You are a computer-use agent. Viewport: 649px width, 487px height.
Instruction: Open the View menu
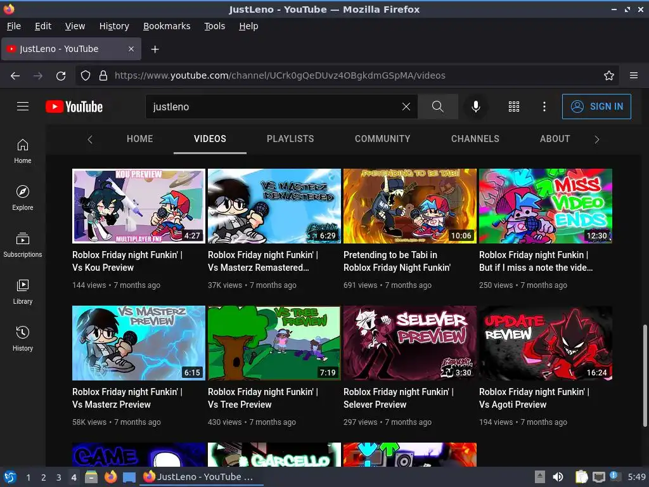pyautogui.click(x=75, y=26)
